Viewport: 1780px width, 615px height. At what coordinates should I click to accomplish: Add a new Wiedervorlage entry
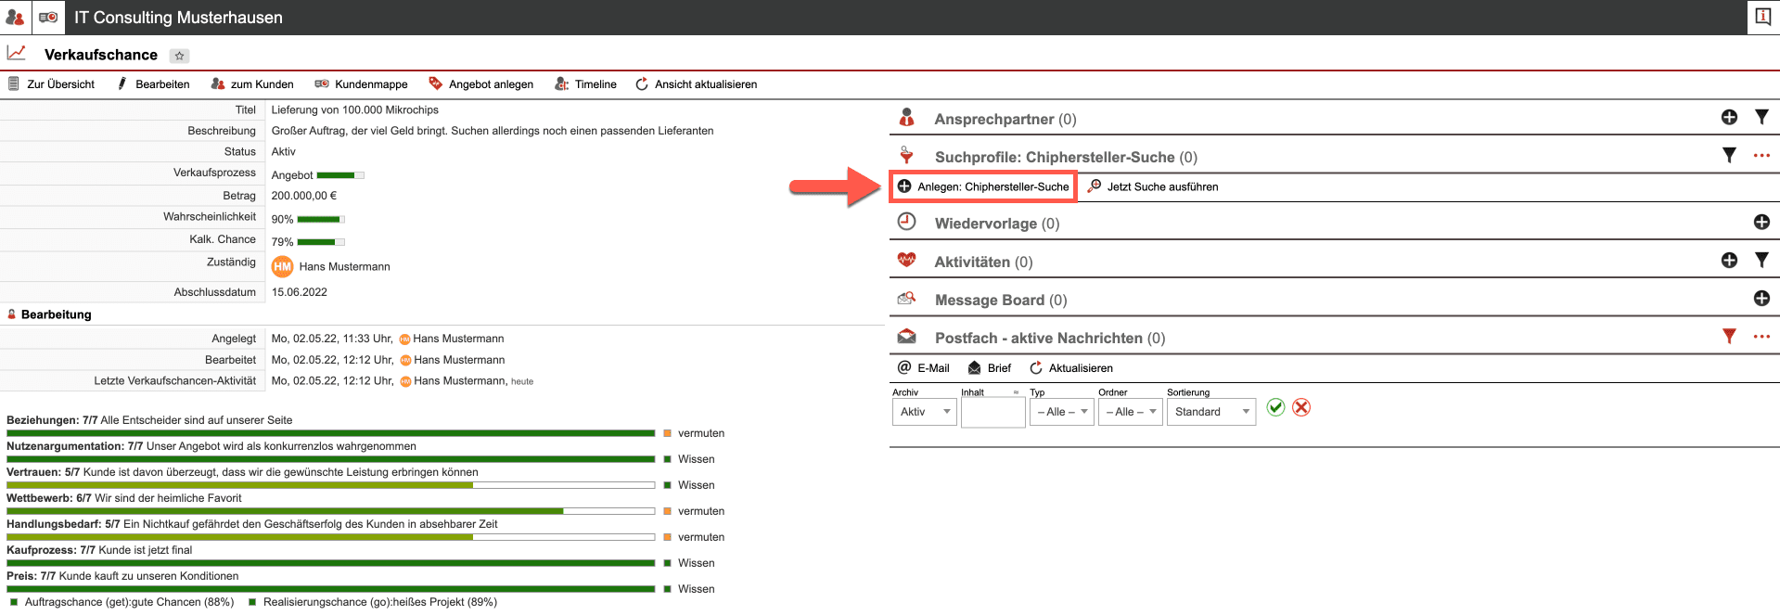[x=1761, y=223]
